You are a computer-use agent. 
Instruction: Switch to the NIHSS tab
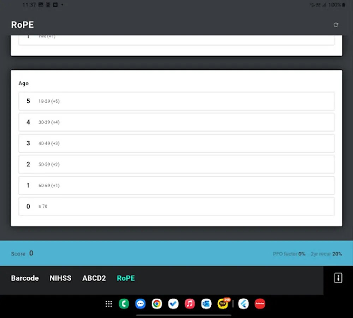pyautogui.click(x=60, y=278)
